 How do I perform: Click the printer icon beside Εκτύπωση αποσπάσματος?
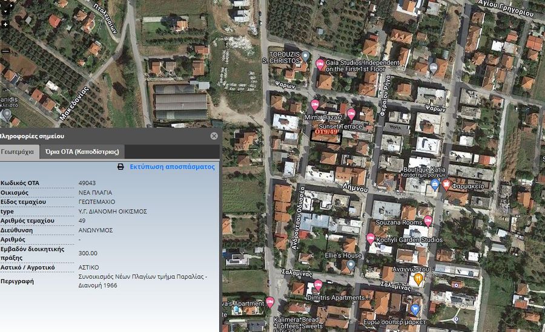(121, 166)
